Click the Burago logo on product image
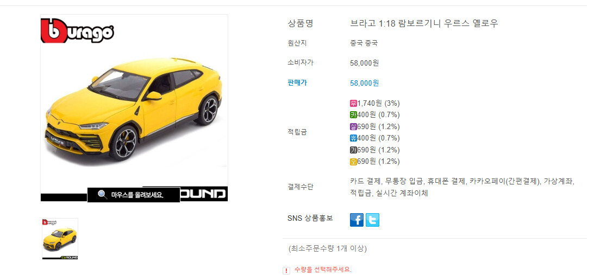Viewport: 613px width, 275px height. (77, 30)
